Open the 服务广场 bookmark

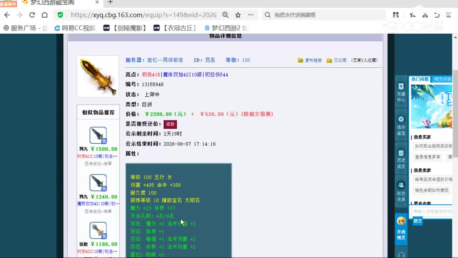click(25, 28)
